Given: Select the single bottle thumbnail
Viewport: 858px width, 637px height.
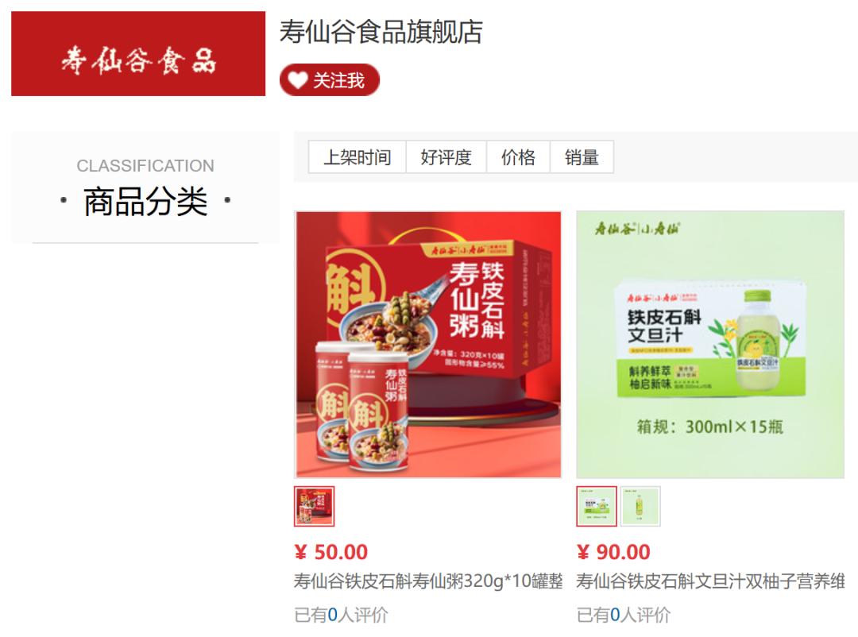Looking at the screenshot, I should pos(640,506).
